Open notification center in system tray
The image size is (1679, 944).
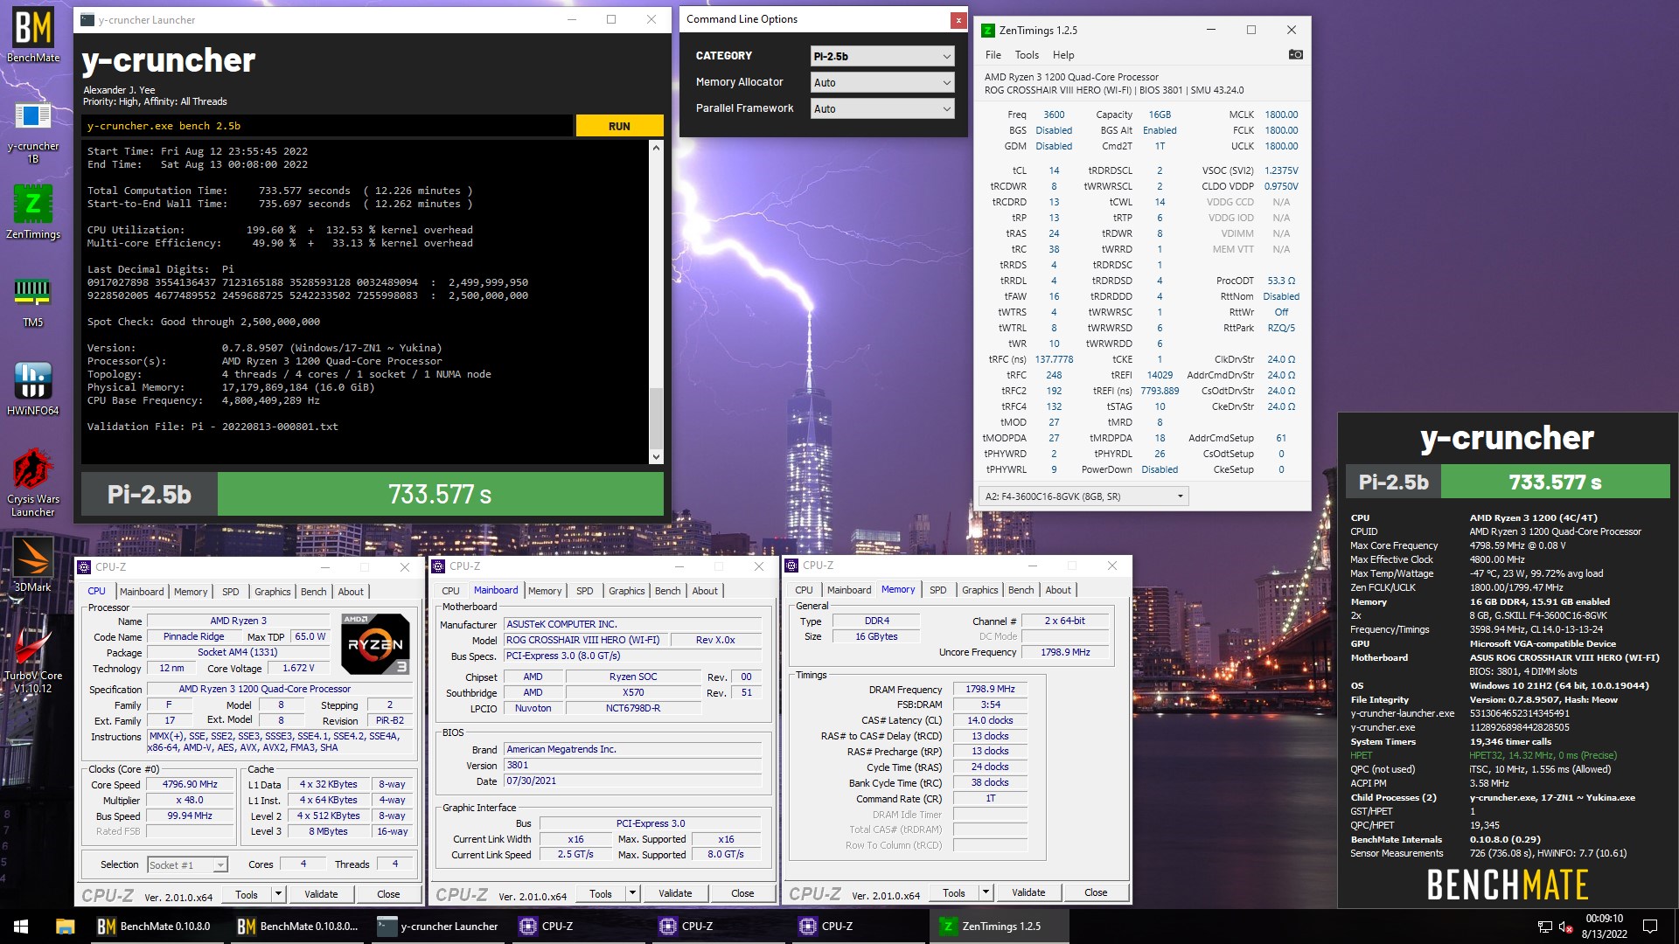coord(1650,927)
